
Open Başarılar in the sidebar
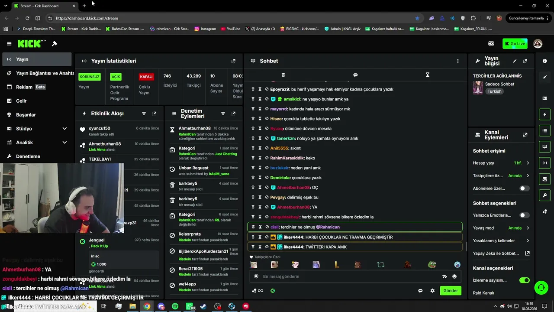(x=37, y=115)
